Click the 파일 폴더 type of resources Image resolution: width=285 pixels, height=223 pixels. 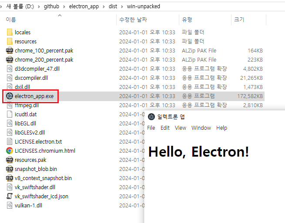pyautogui.click(x=193, y=41)
